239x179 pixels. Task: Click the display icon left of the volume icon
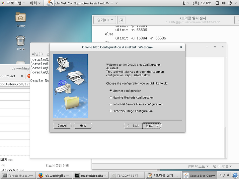[217, 3]
